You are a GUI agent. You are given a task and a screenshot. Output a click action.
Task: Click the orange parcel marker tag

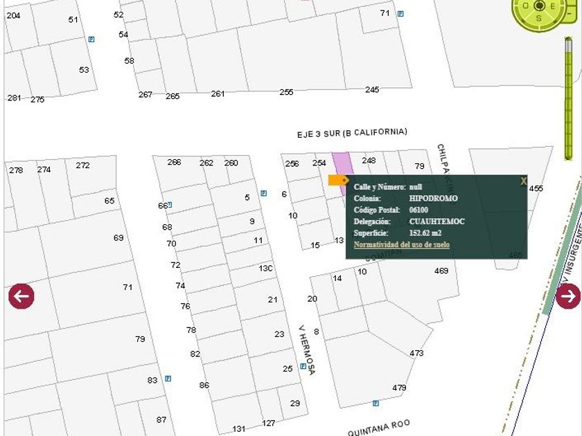point(337,181)
